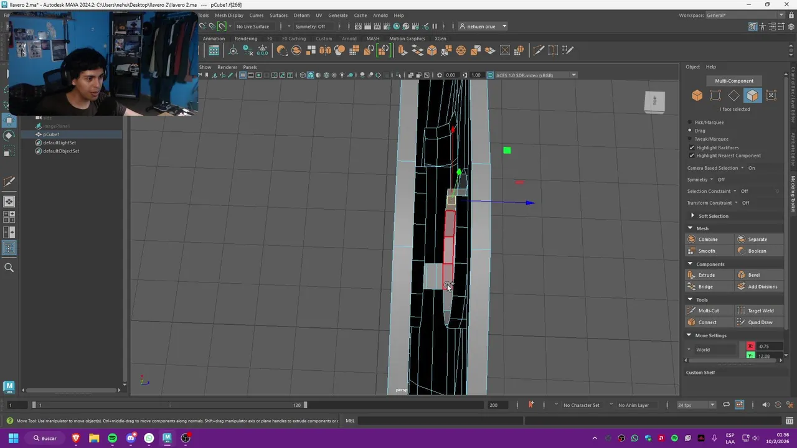Screen dimensions: 797x448
Task: Select UV selection mode icon
Action: (771, 95)
